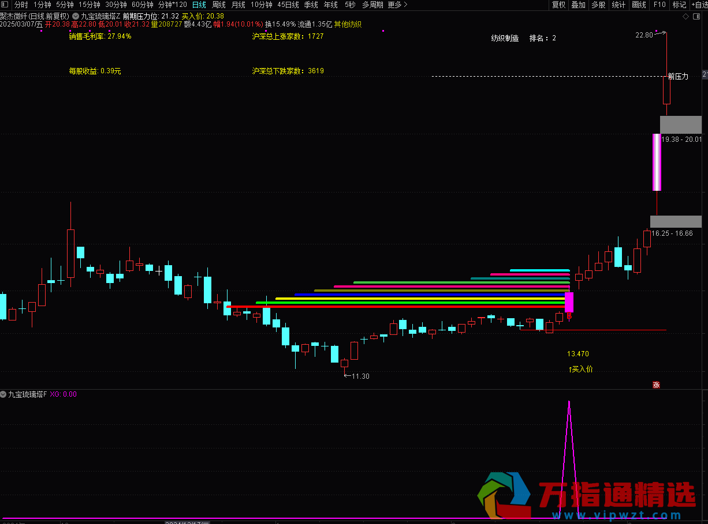This screenshot has width=708, height=524.
Task: Click the 19.38 - 20.01 gap label
Action: (x=682, y=139)
